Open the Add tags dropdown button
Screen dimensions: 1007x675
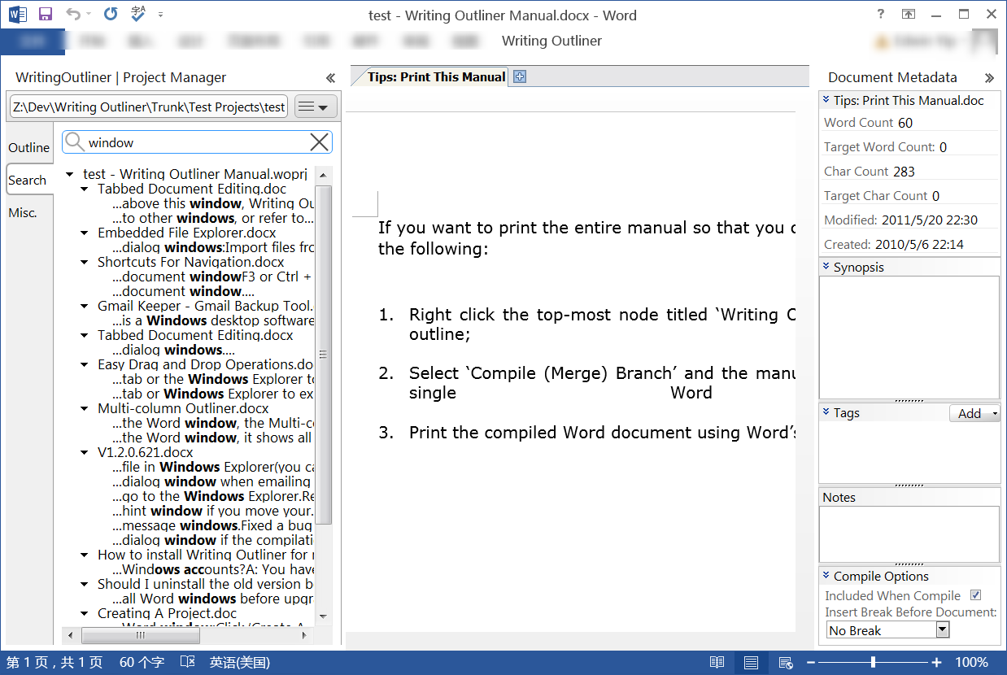click(974, 413)
